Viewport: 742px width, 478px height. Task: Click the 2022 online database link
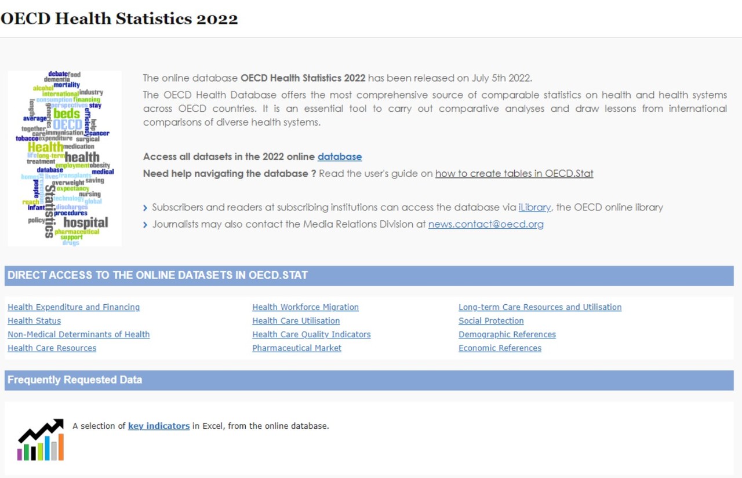[x=339, y=156]
